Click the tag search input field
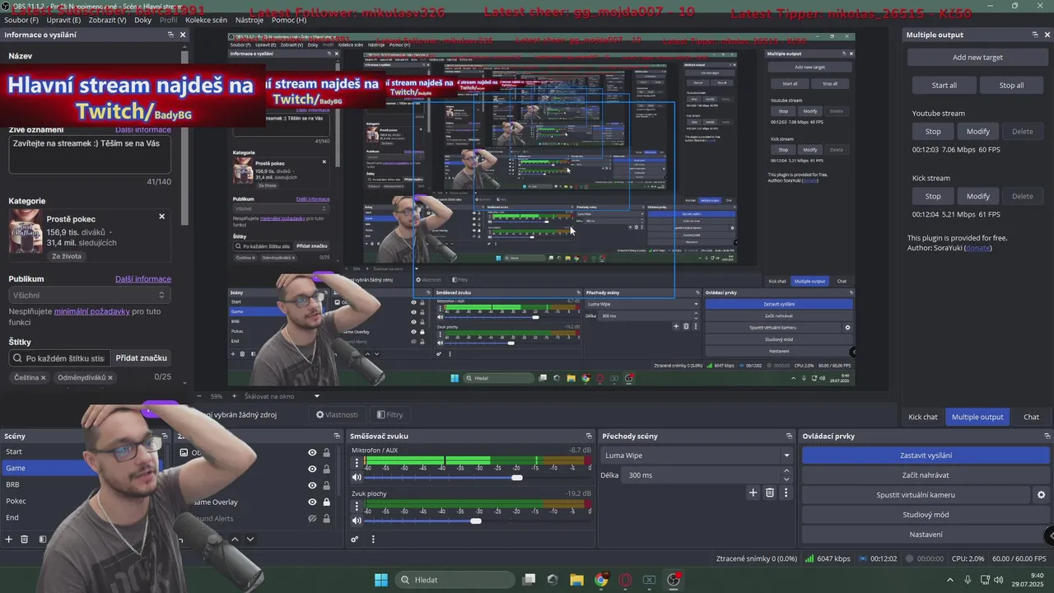Screen dimensions: 1054x593 (x=59, y=358)
